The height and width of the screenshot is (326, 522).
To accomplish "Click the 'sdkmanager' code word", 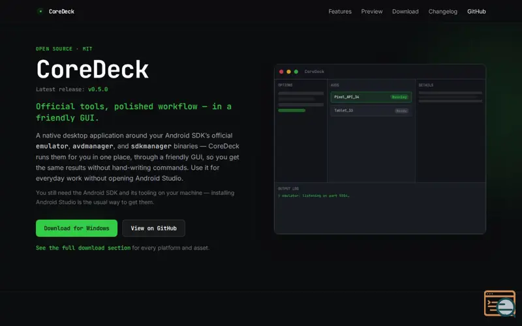I will [x=151, y=146].
